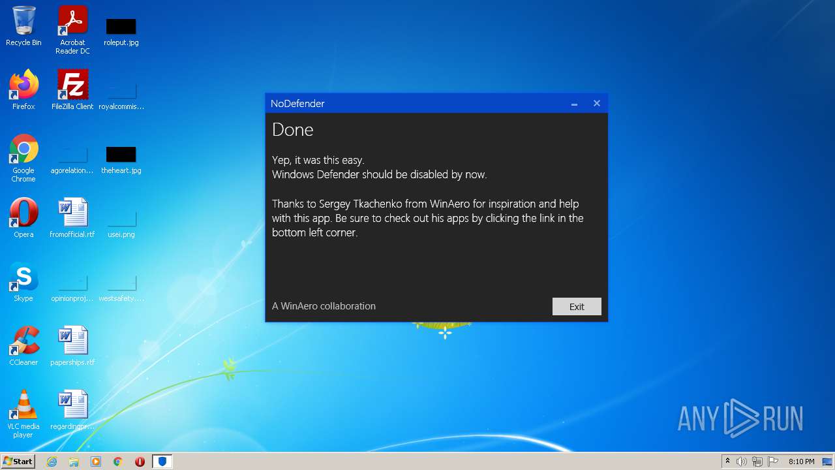This screenshot has height=470, width=835.
Task: Select fromofficial.rtf document icon
Action: 72,218
